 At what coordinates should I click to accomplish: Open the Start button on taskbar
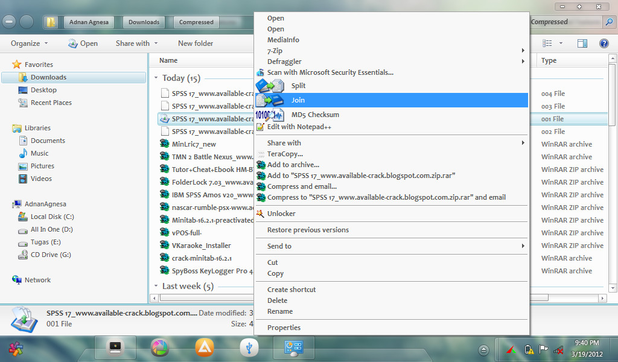[x=16, y=349]
